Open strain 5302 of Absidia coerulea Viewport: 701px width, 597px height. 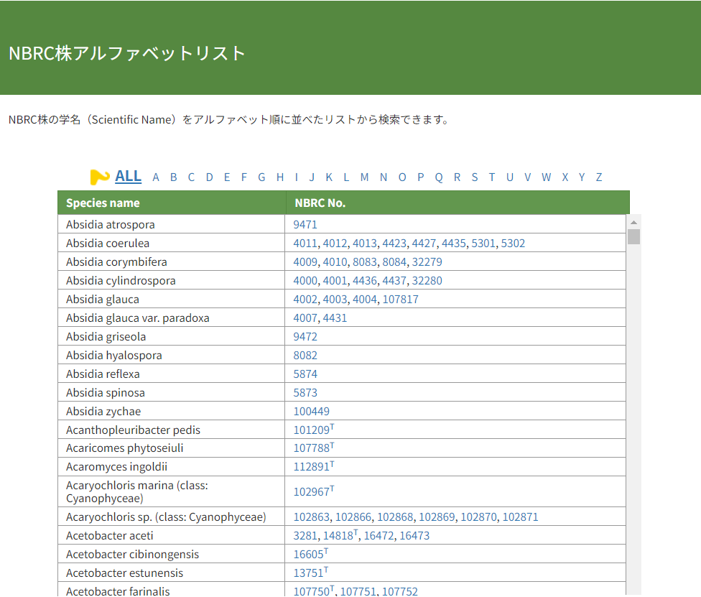513,244
